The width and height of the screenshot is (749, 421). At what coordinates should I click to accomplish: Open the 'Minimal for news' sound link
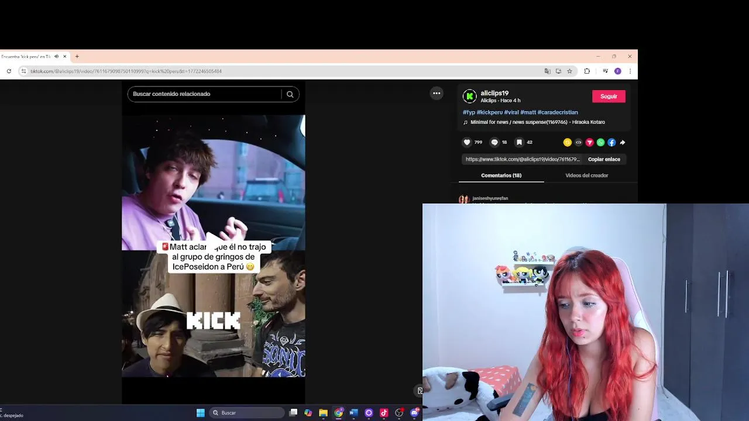[538, 122]
